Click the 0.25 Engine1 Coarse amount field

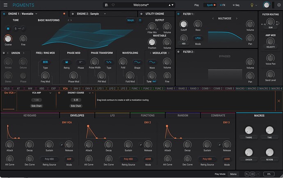point(76,100)
